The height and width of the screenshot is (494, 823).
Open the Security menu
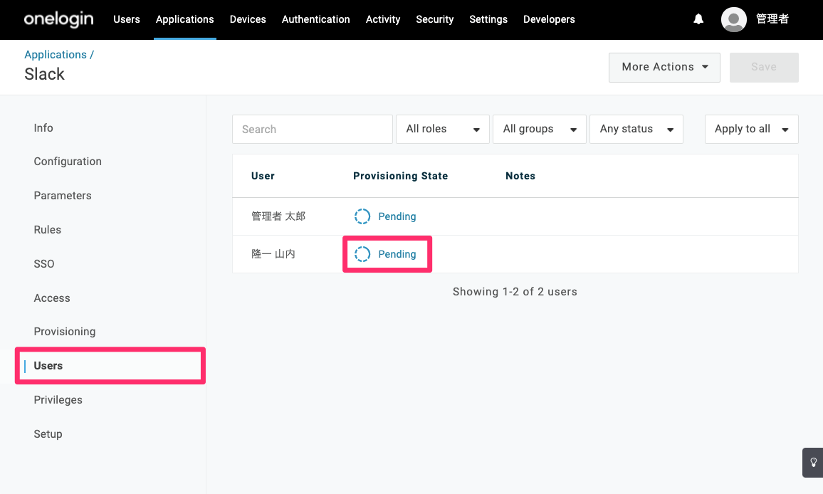434,19
